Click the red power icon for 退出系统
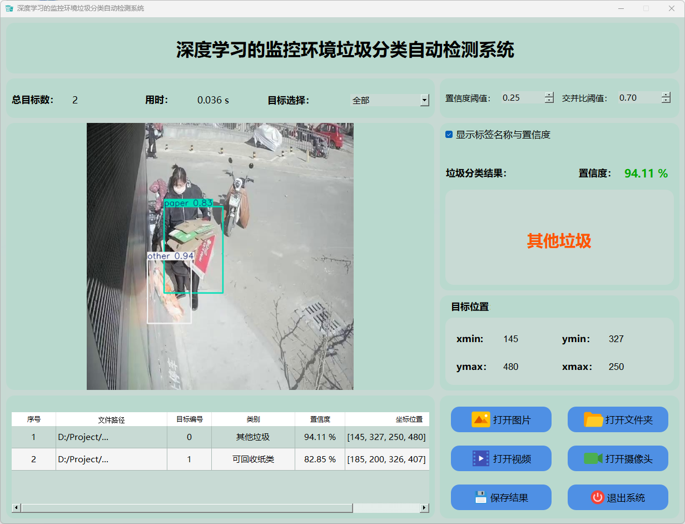The image size is (685, 524). tap(597, 497)
